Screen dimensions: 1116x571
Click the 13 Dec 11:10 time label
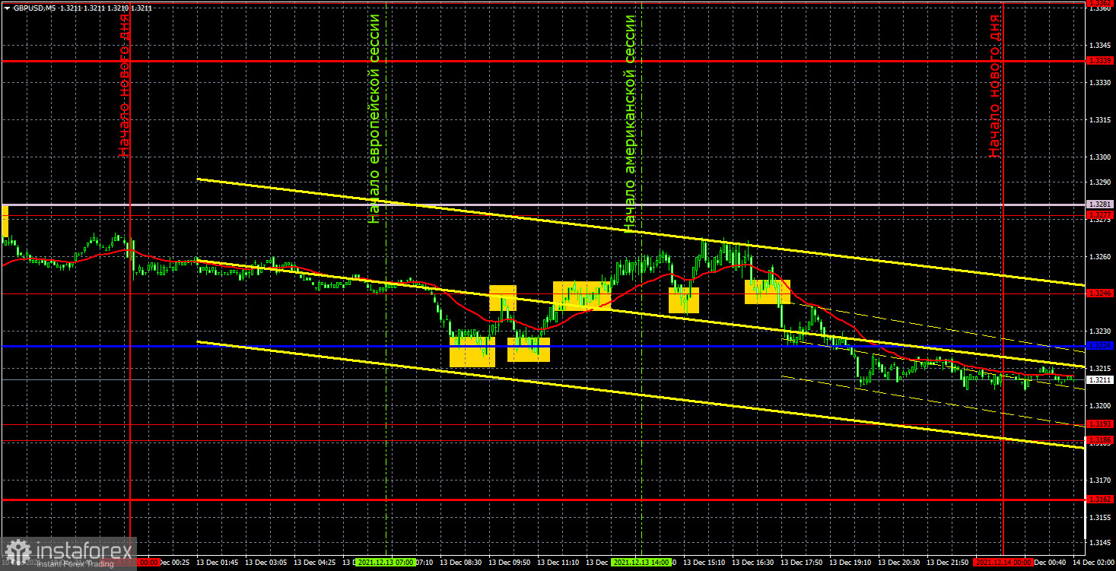[557, 563]
